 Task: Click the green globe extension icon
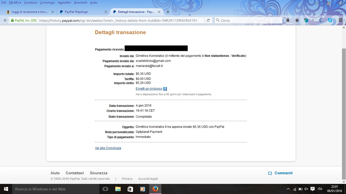pos(306,20)
